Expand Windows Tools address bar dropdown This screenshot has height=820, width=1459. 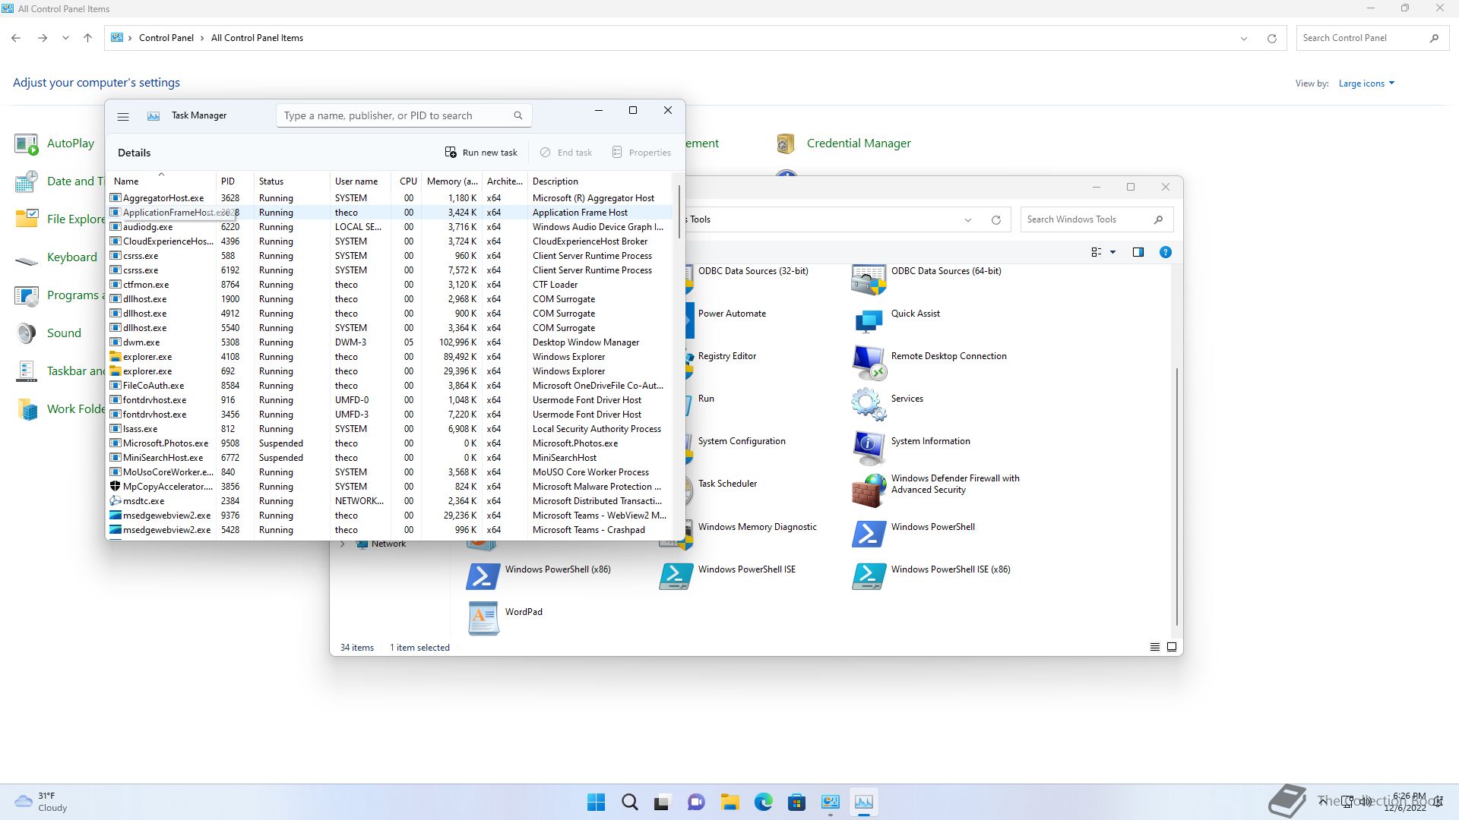[968, 220]
